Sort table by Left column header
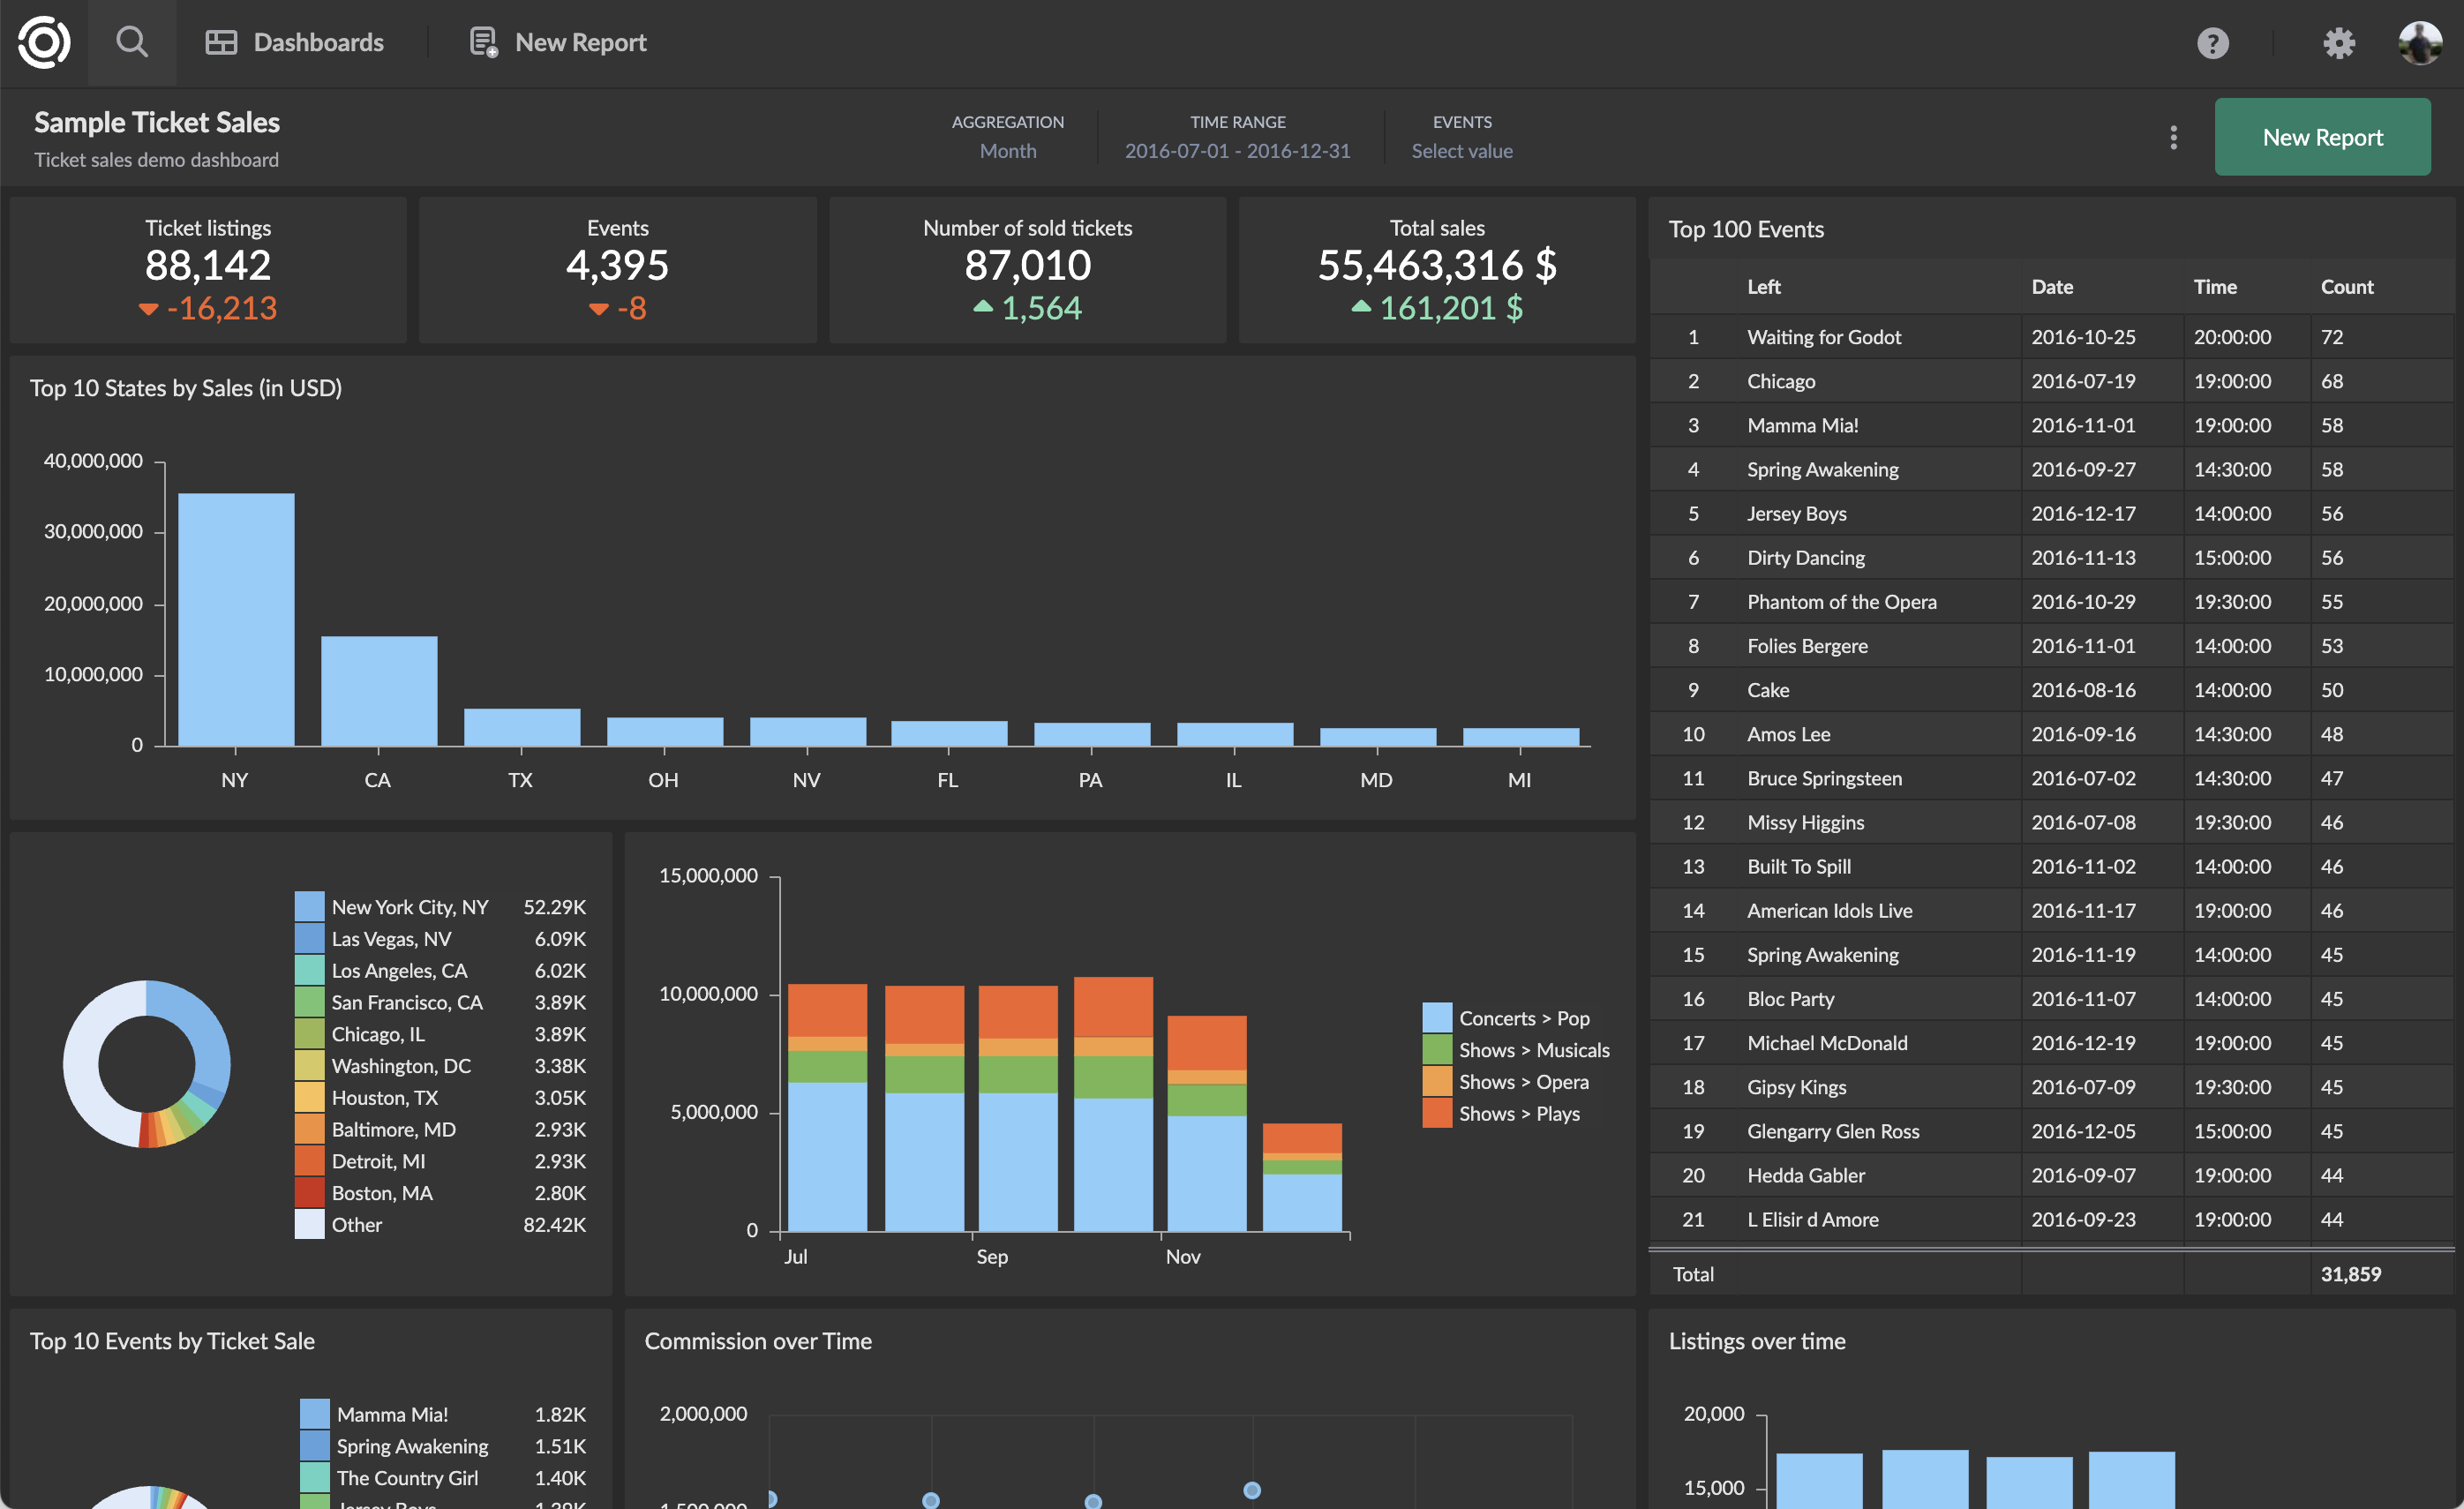The width and height of the screenshot is (2464, 1509). click(1763, 287)
